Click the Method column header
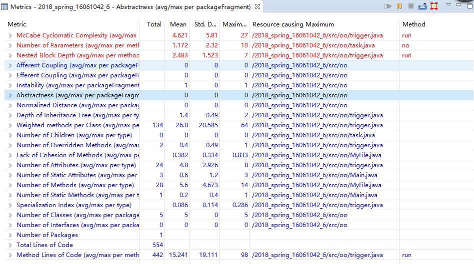 click(x=414, y=24)
